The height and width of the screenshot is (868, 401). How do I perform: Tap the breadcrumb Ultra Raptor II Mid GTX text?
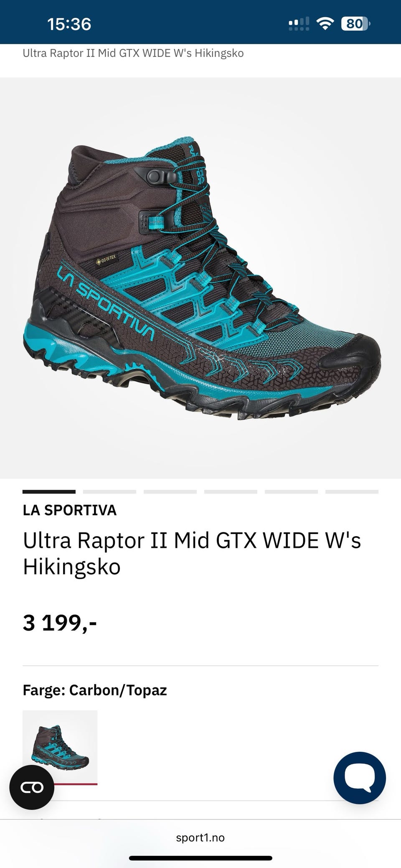pyautogui.click(x=133, y=53)
